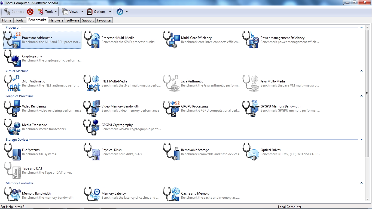The height and width of the screenshot is (209, 372).
Task: Open the Help dropdown arrow
Action: coord(127,12)
